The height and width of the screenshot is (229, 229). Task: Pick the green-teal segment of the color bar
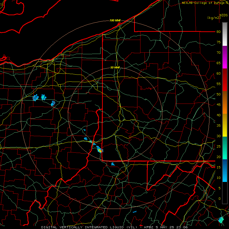(x=225, y=148)
